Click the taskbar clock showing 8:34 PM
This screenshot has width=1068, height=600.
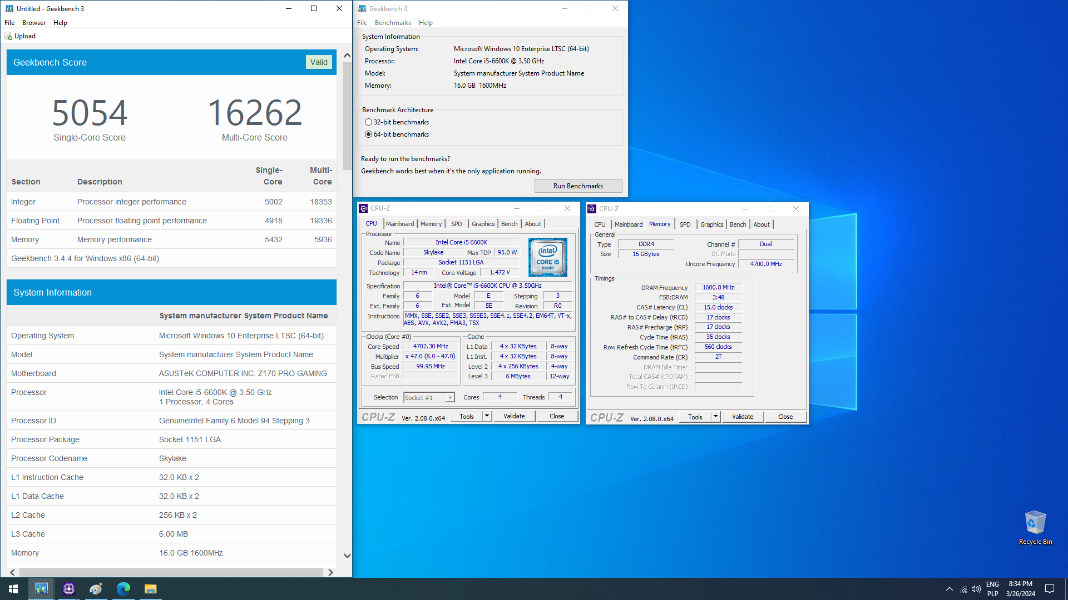tap(1021, 589)
